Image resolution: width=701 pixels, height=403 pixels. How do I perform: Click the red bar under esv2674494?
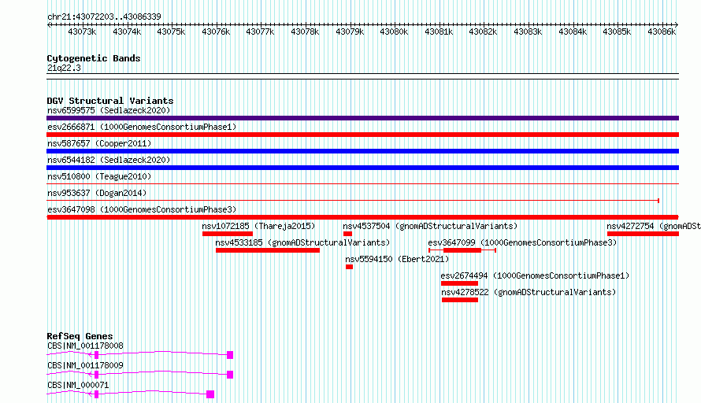[x=459, y=283]
